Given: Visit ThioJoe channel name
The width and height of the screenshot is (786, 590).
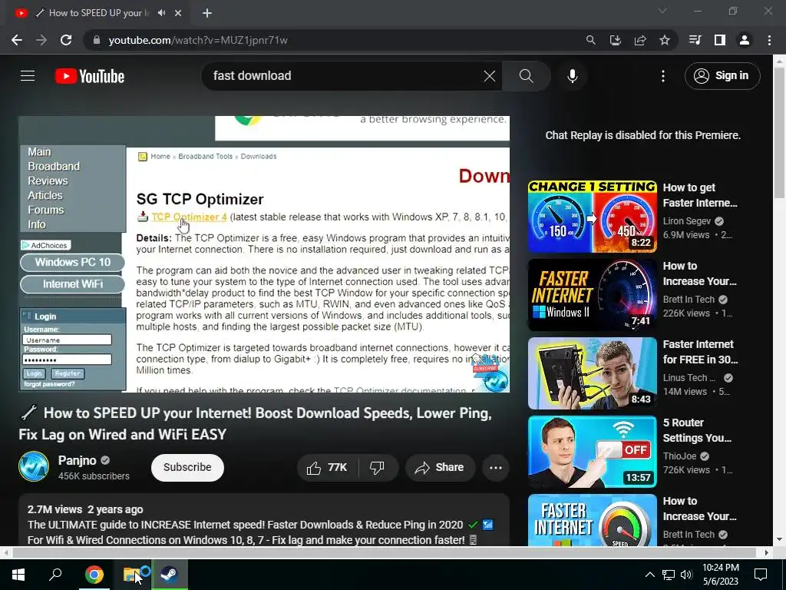Looking at the screenshot, I should 680,456.
